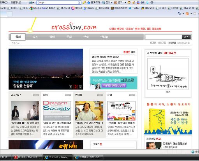Screen dimensions: 199x161
Task: Click more button in 칼럼 section
Action: [x=68, y=95]
